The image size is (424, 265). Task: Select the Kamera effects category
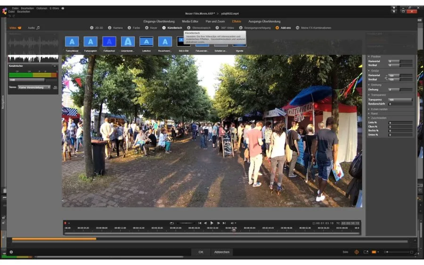pos(115,28)
